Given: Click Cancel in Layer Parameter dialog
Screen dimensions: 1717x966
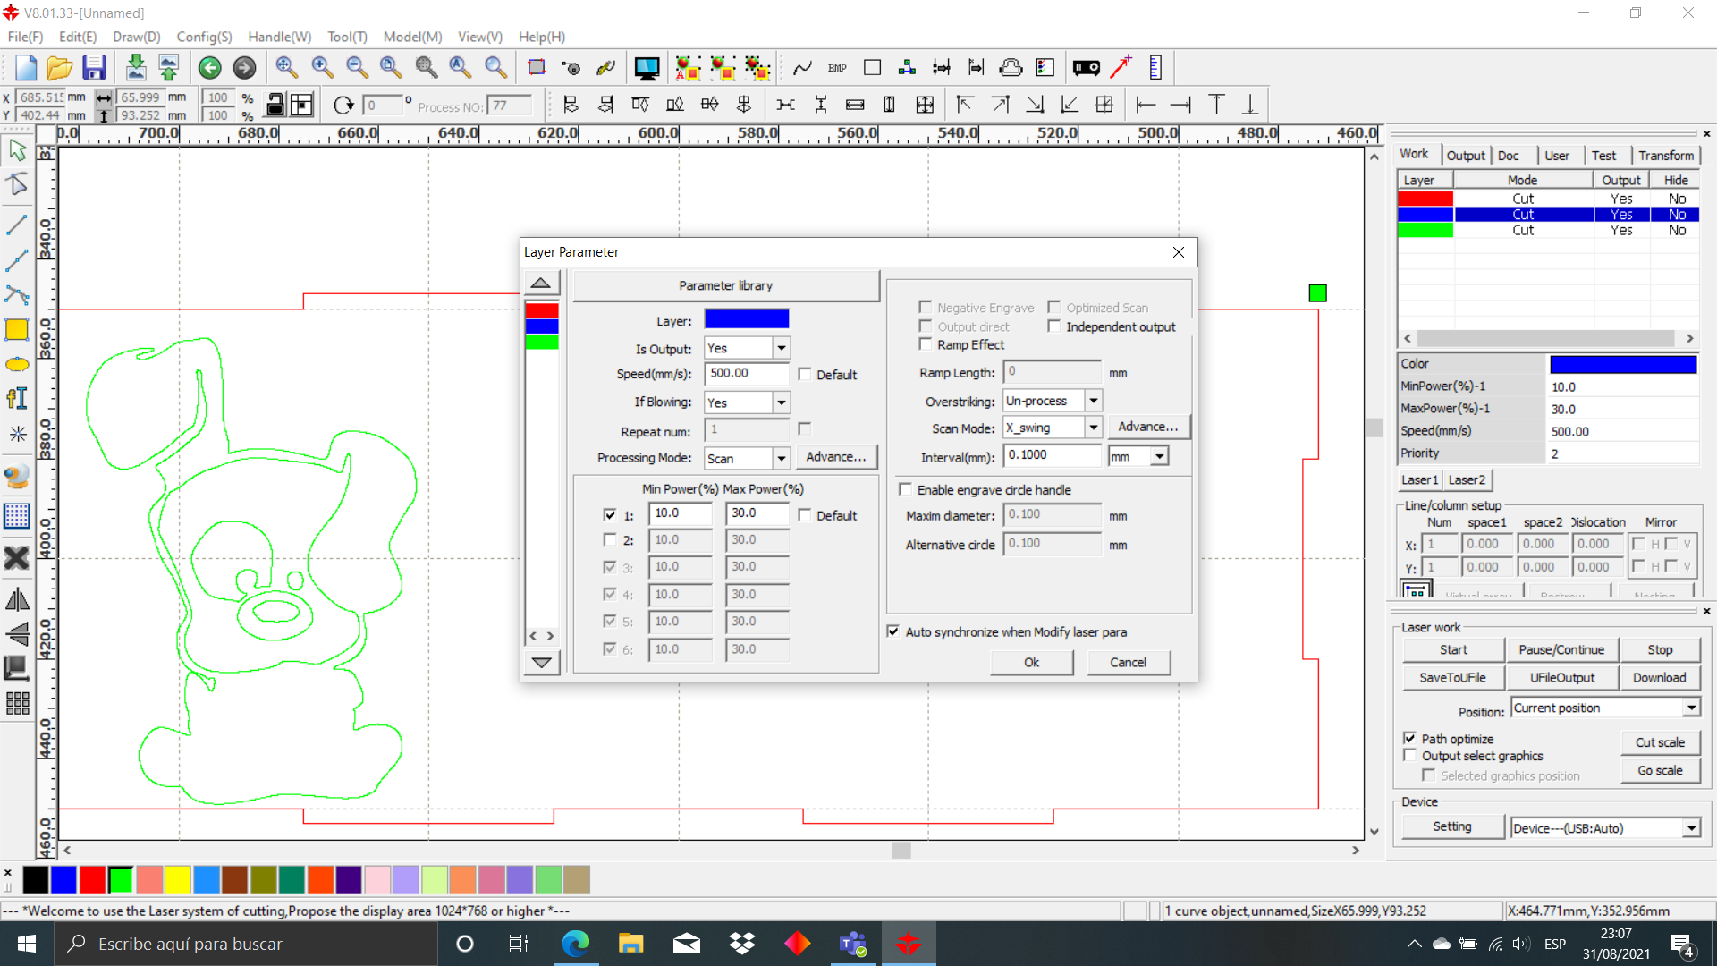Looking at the screenshot, I should point(1128,662).
